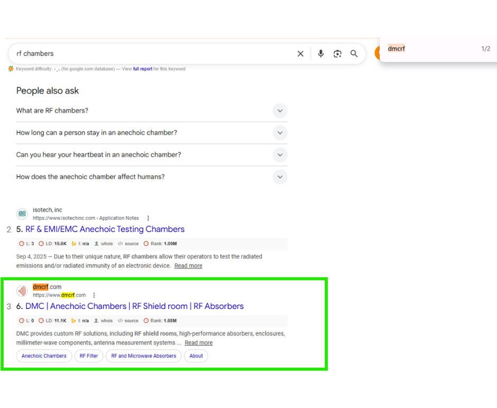Click the isotech site favicon

22,213
